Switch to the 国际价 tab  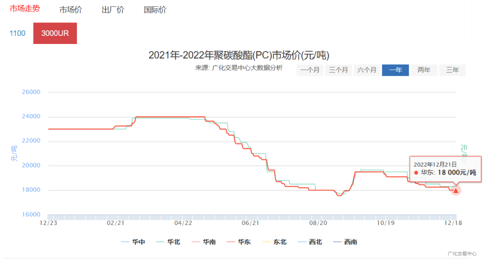pos(155,10)
